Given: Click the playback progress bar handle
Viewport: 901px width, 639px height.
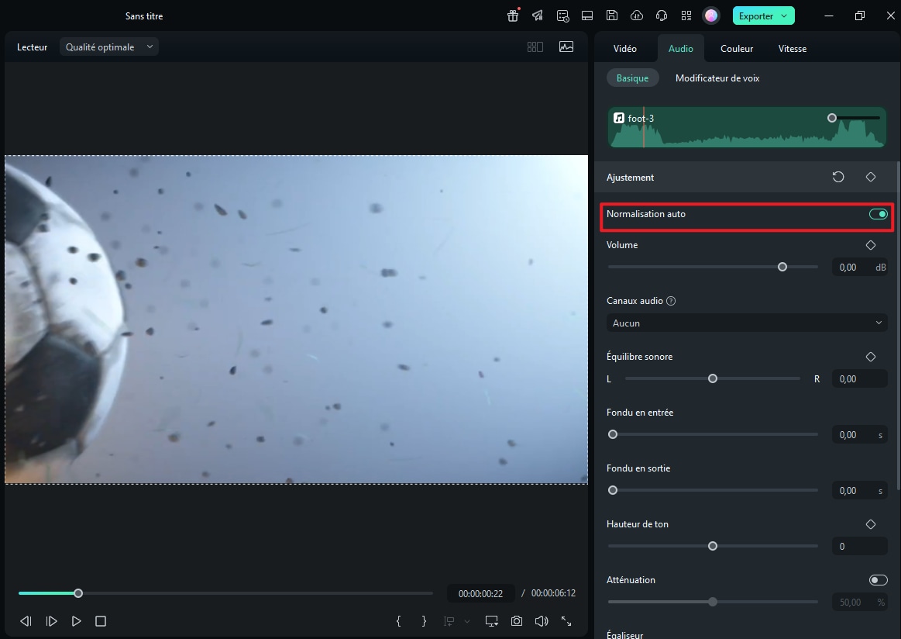Looking at the screenshot, I should pos(78,593).
